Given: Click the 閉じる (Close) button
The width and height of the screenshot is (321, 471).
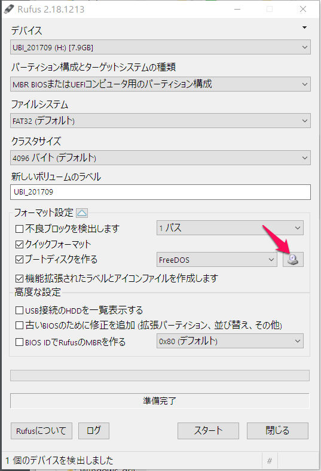Looking at the screenshot, I should (x=277, y=431).
